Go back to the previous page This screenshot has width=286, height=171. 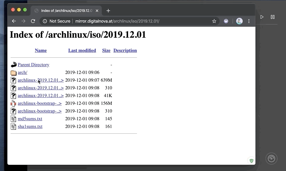point(14,21)
